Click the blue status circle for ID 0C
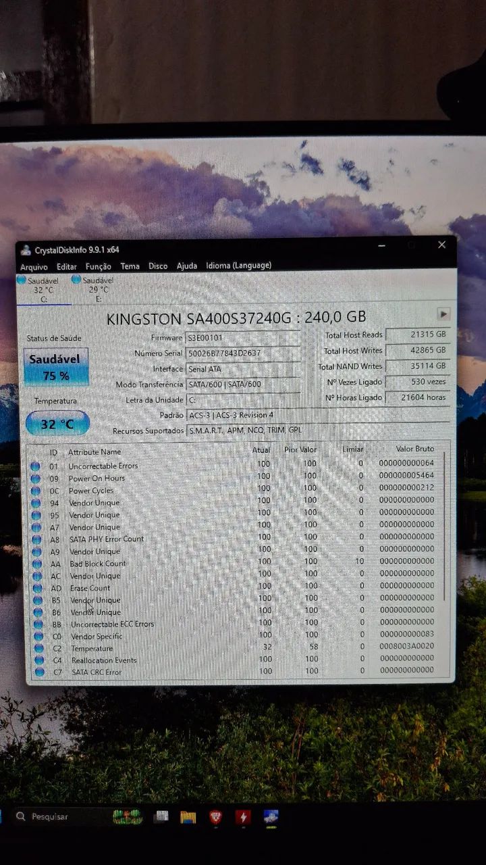 click(36, 491)
